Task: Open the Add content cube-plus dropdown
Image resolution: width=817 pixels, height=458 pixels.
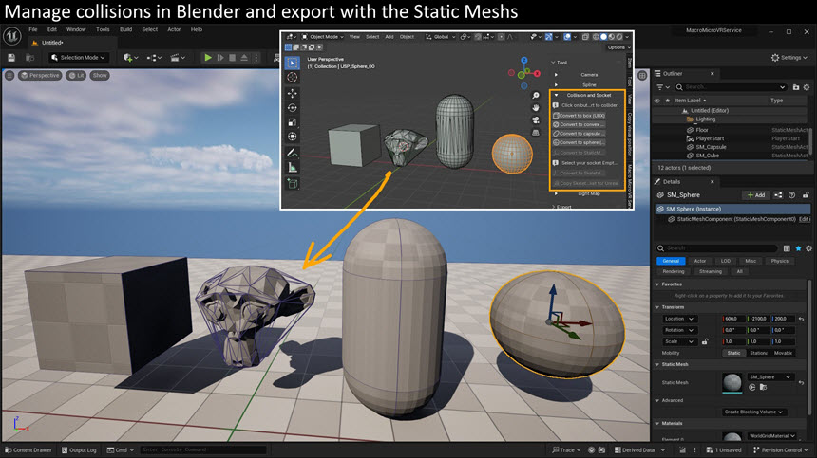Action: click(130, 58)
